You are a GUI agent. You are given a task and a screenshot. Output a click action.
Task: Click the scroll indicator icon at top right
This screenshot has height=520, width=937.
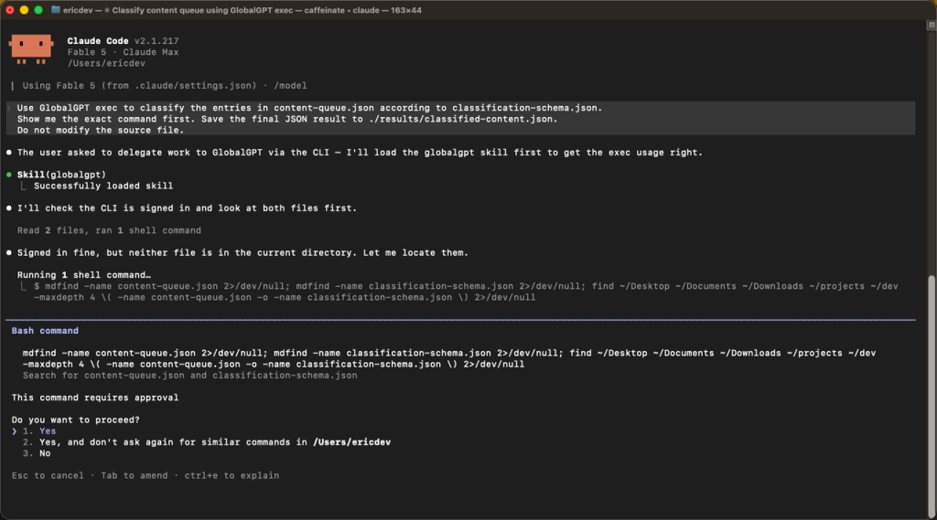click(931, 25)
